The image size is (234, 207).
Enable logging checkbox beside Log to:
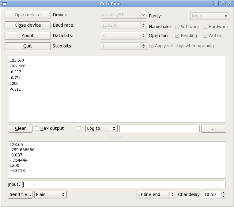[x=79, y=129]
